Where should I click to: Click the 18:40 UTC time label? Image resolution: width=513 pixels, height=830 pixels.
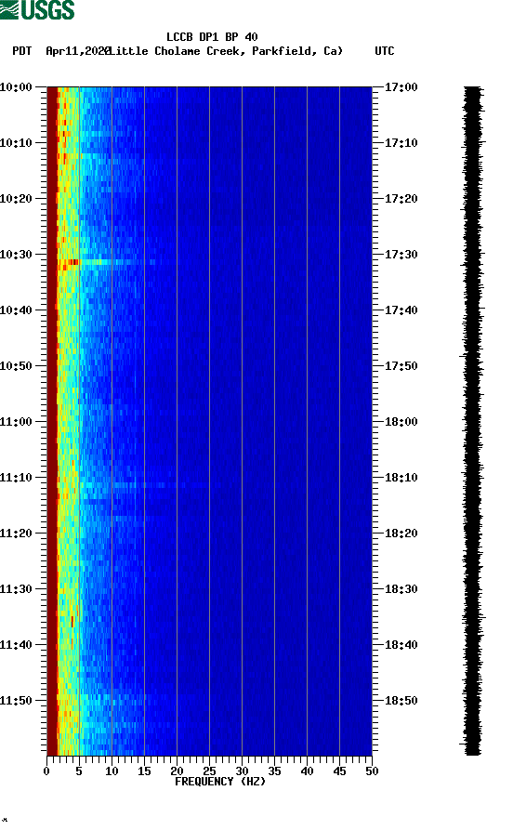click(401, 644)
